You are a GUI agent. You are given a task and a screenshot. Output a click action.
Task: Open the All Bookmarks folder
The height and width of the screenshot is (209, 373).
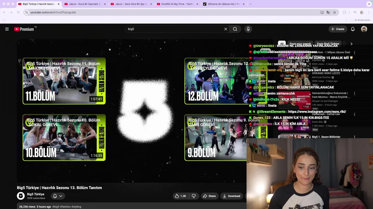tap(360, 20)
